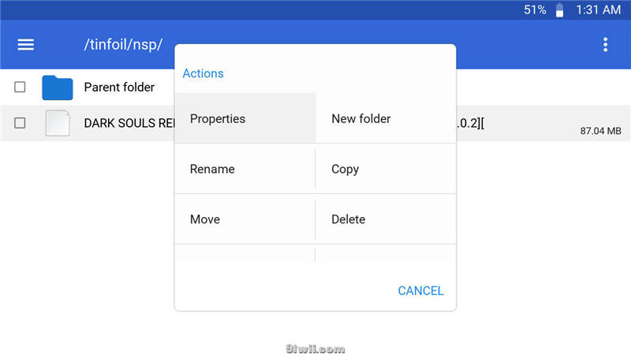Image resolution: width=631 pixels, height=355 pixels.
Task: Open the three-dot overflow menu
Action: tap(605, 44)
